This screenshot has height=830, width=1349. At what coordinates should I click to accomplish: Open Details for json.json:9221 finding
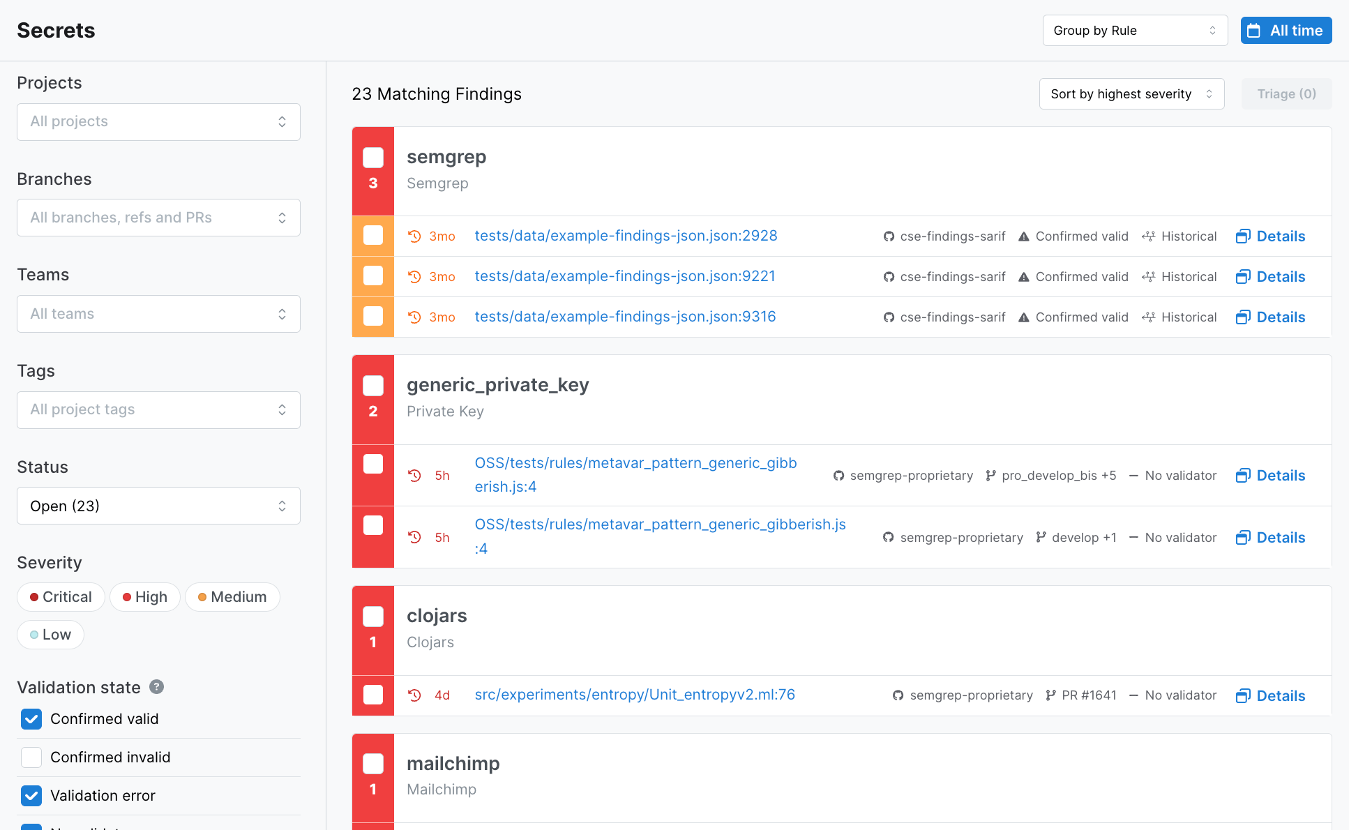coord(1271,277)
